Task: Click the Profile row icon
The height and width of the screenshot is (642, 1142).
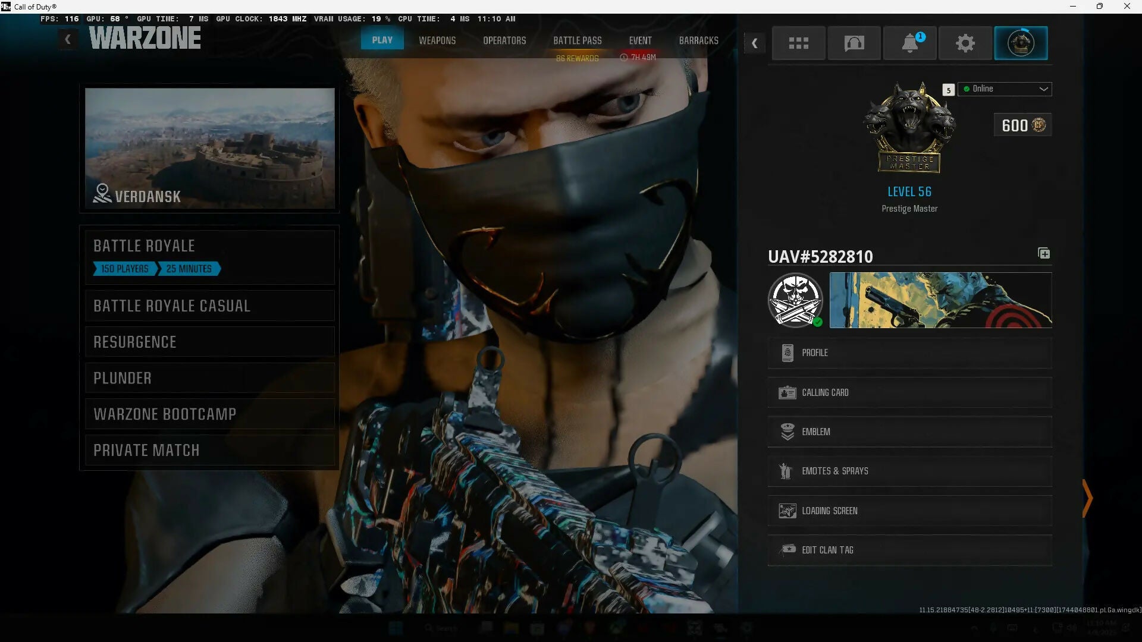Action: pyautogui.click(x=787, y=353)
